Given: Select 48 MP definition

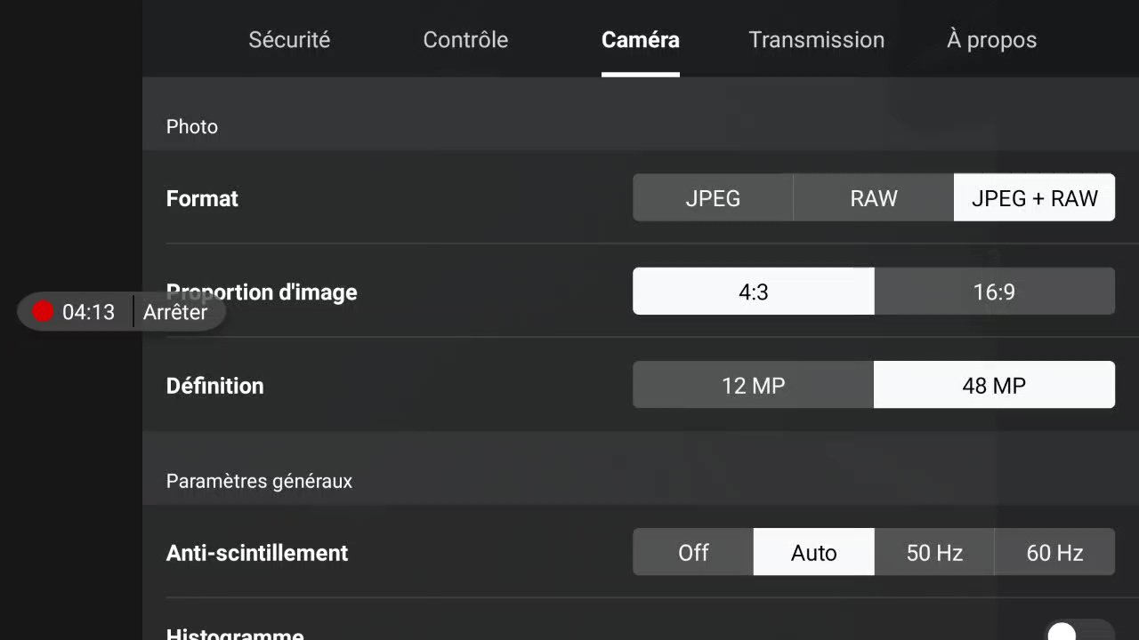Looking at the screenshot, I should point(994,385).
